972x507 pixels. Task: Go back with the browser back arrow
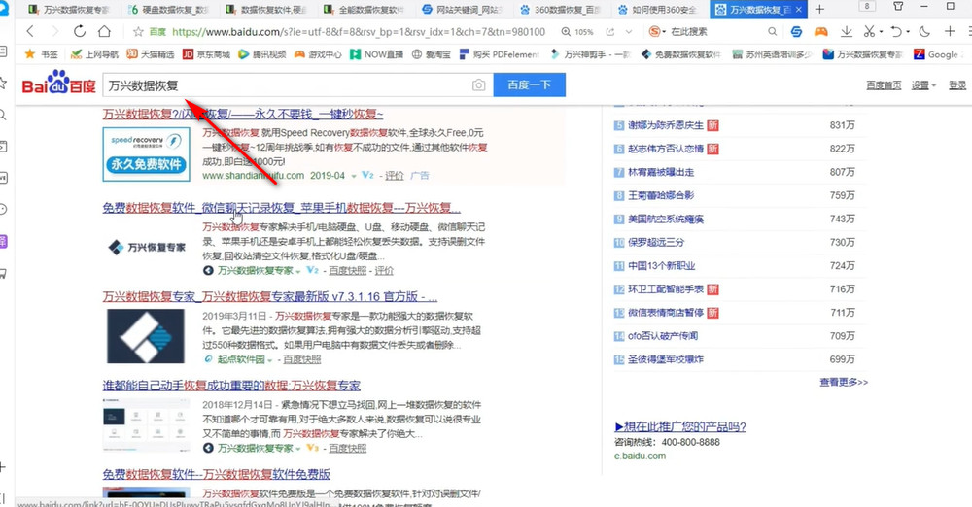point(30,32)
